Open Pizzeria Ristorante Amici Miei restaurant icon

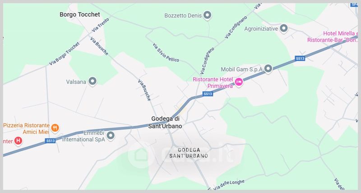[55, 128]
